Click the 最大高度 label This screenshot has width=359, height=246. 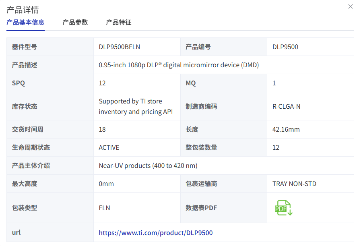click(25, 184)
